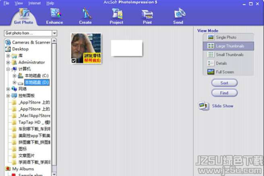The height and width of the screenshot is (176, 264).
Task: Click the 库 library folder icon
Action: tap(15, 56)
